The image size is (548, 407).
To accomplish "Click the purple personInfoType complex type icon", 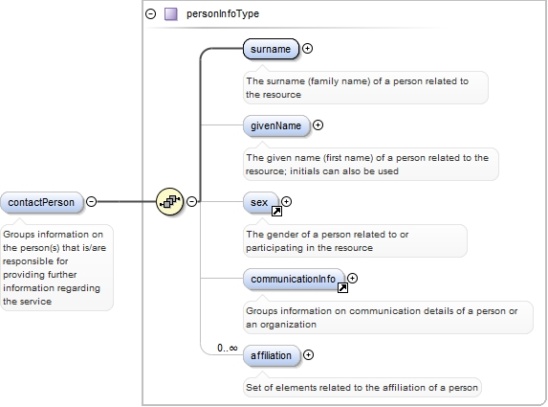I will coord(171,14).
